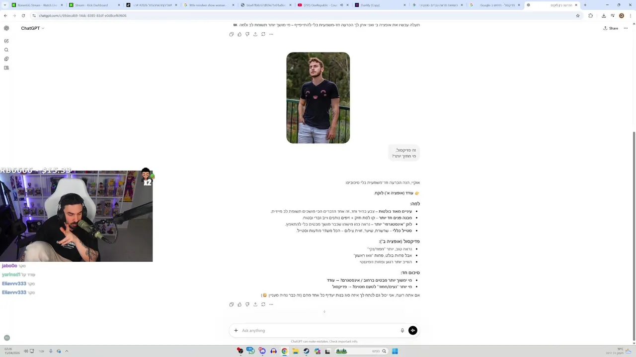Click the Share button
The image size is (636, 357).
(x=611, y=28)
